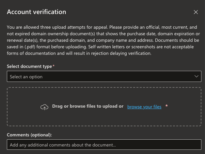Viewport: 205px width, 154px height.
Task: Click the Select document type label
Action: tap(29, 66)
